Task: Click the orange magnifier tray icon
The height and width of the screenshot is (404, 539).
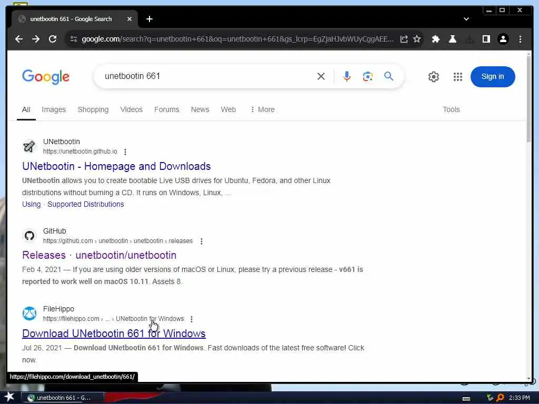Action: 500,398
